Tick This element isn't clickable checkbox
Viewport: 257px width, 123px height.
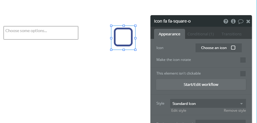point(243,74)
